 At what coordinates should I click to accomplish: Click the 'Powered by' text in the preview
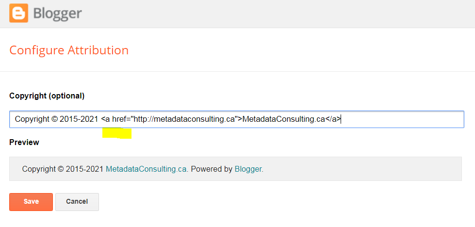212,169
